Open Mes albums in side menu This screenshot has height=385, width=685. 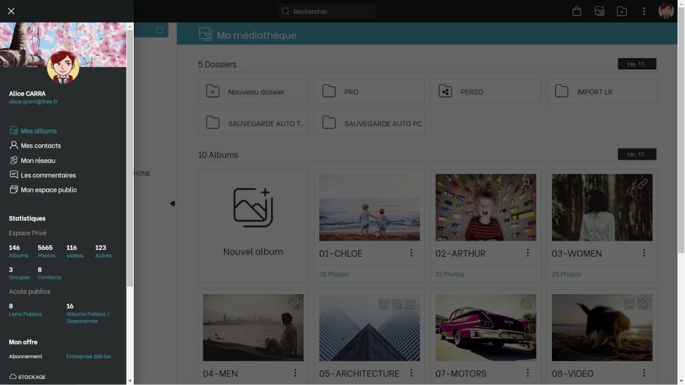point(38,131)
